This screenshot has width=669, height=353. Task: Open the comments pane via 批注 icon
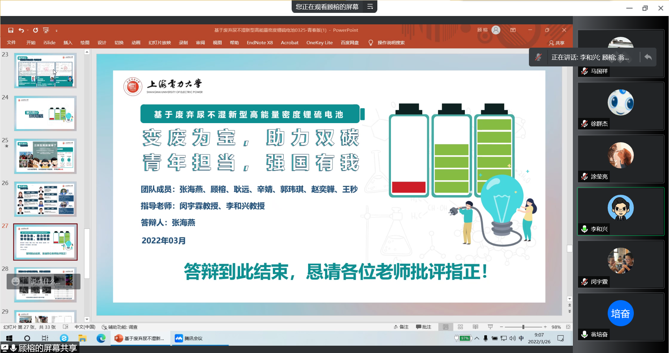click(x=424, y=327)
